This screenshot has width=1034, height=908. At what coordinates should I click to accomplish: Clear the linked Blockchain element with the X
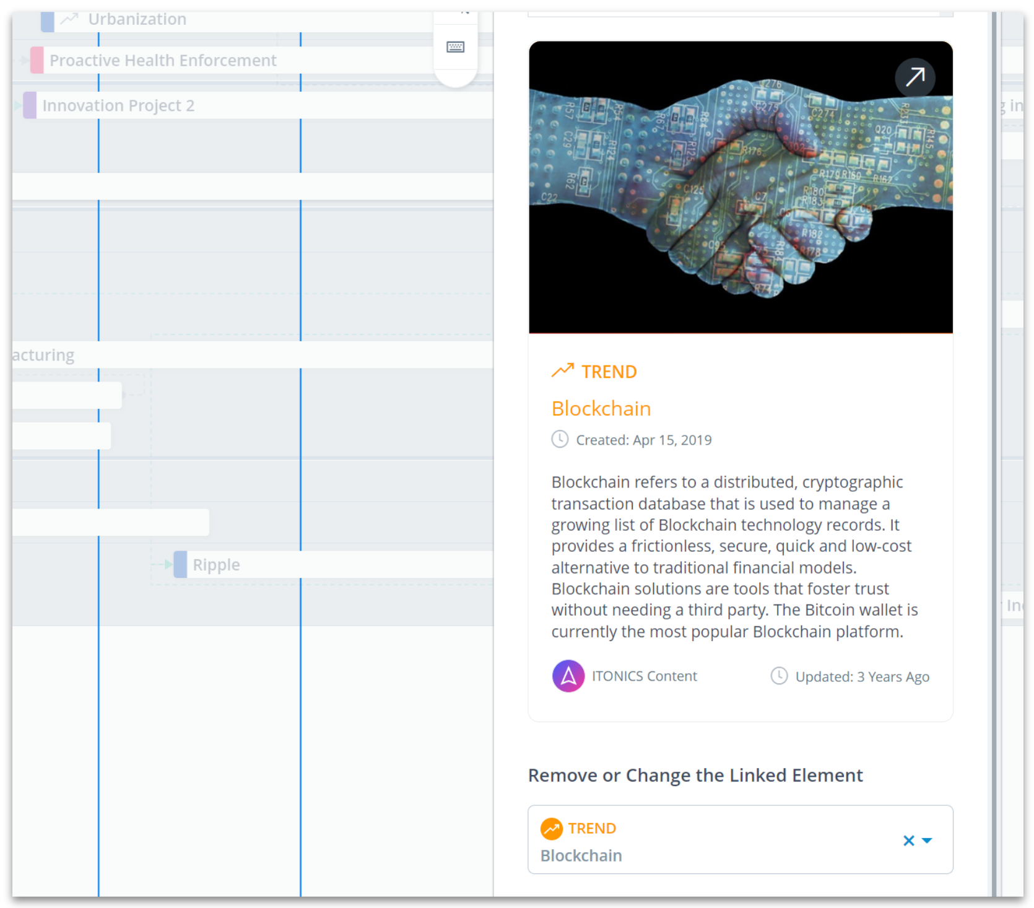(908, 840)
